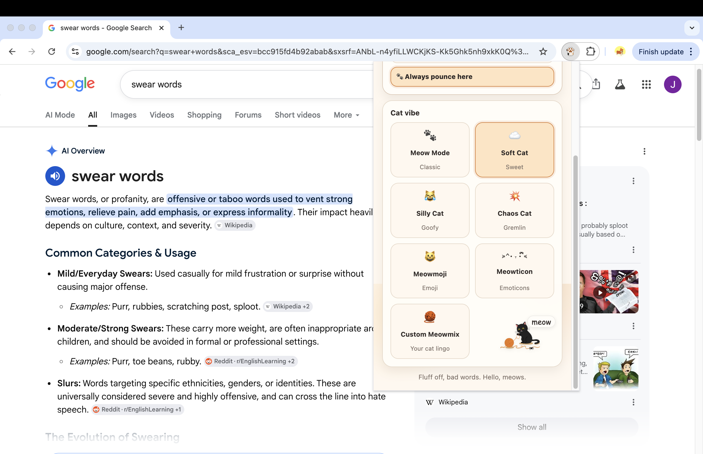The height and width of the screenshot is (454, 703).
Task: Close the swear words Google Search tab
Action: (x=161, y=28)
